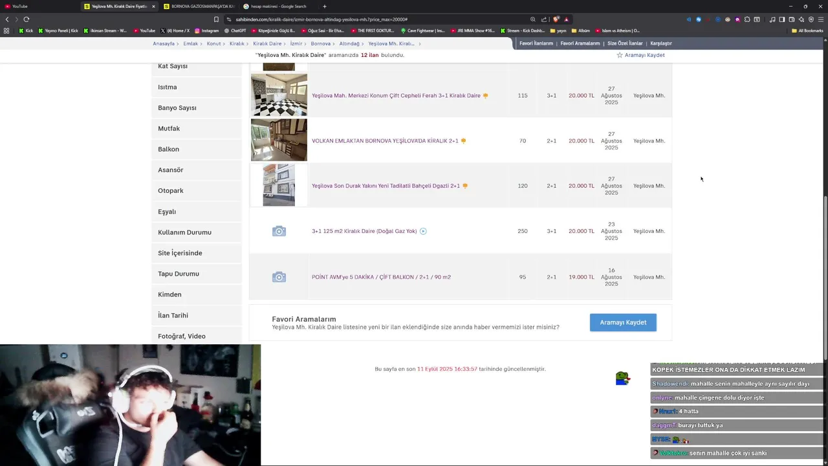828x466 pixels.
Task: Expand the Kat Sayısı filter
Action: [x=197, y=66]
